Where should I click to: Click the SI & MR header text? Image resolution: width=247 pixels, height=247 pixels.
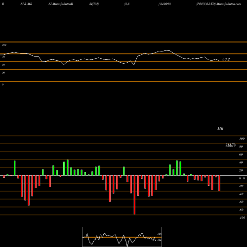click(26, 4)
